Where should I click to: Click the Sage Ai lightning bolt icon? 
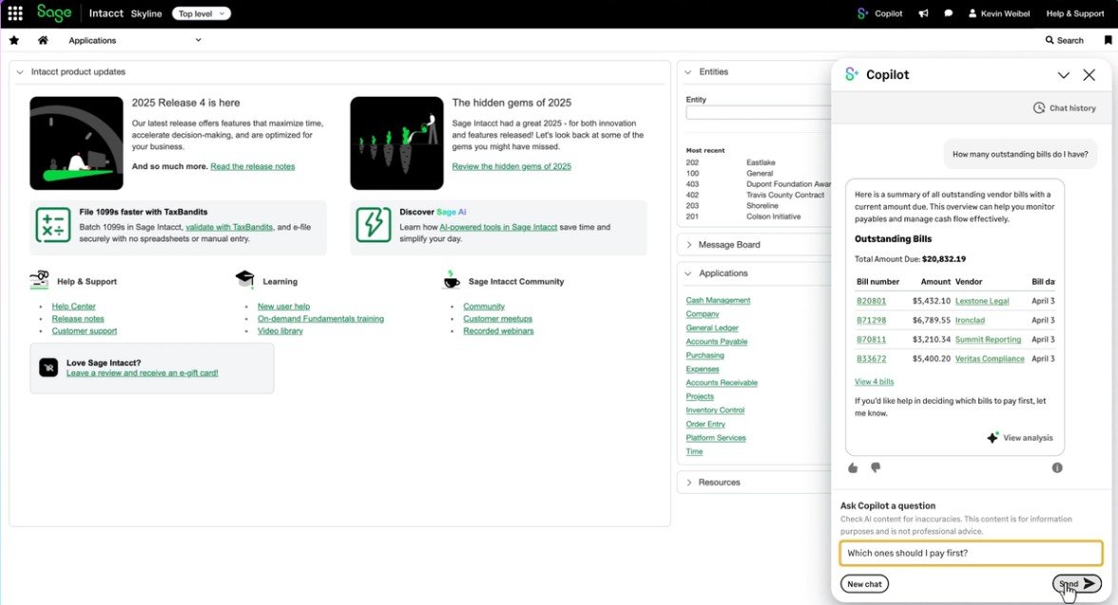click(x=374, y=225)
